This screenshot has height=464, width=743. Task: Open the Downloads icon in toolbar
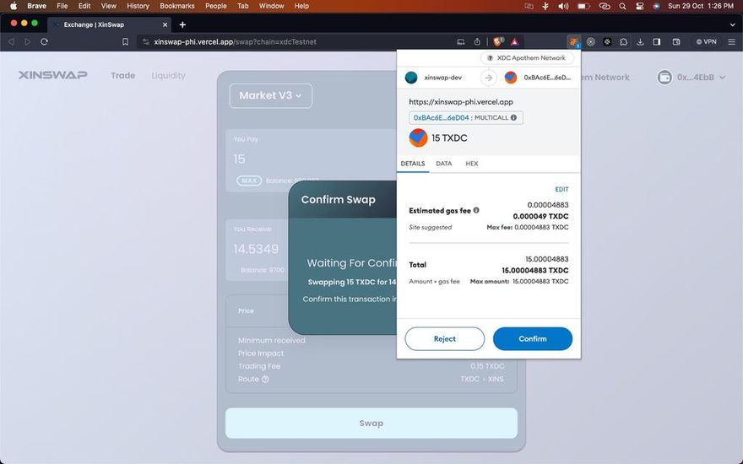tap(640, 41)
